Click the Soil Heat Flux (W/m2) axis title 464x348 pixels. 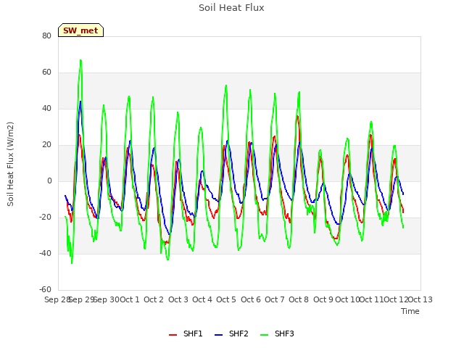(10, 164)
